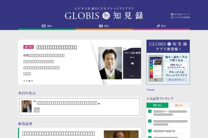
Task: Open ranking article number 2
Action: (171, 123)
